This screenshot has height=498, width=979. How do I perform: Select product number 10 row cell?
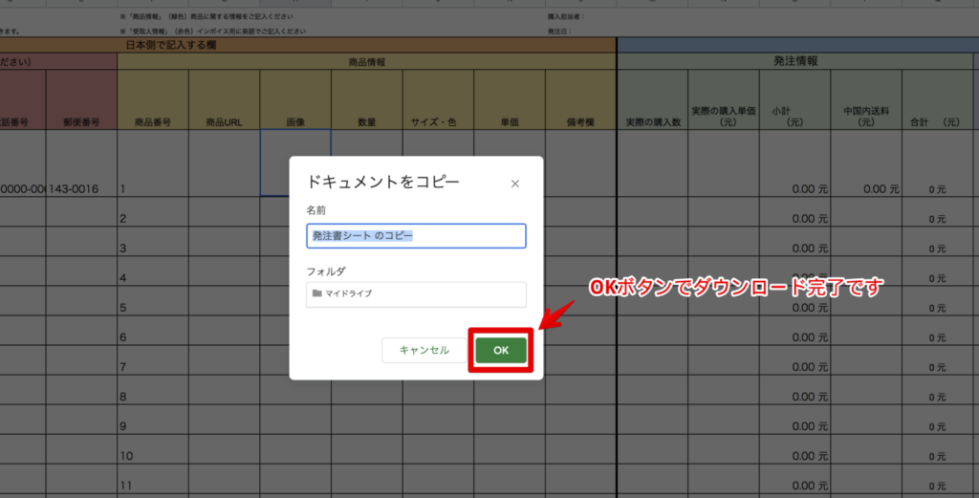coord(153,449)
